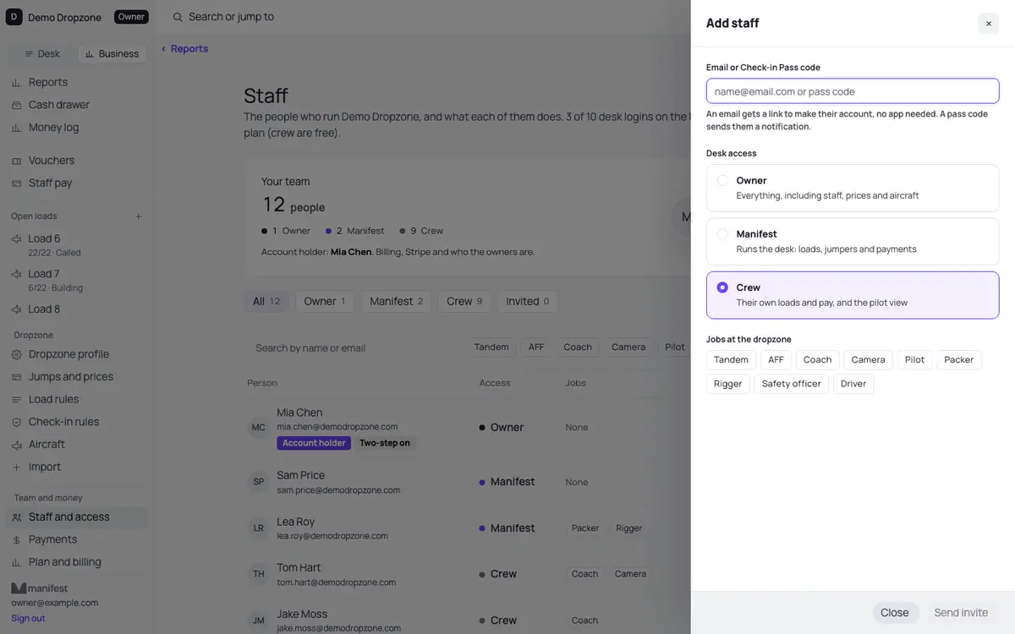This screenshot has height=634, width=1015.
Task: Click the manifest logo at sidebar bottom
Action: (x=39, y=588)
